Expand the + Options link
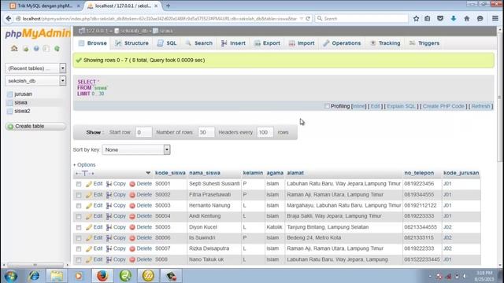The width and height of the screenshot is (504, 283). 84,164
